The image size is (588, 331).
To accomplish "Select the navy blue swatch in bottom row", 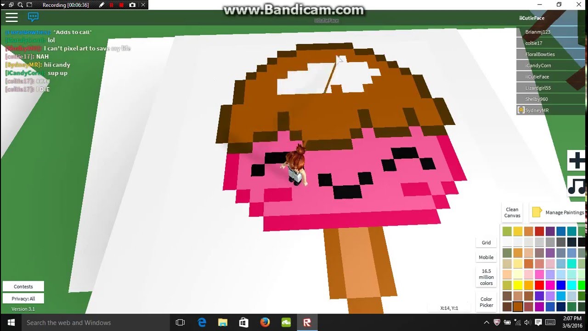I will point(561,307).
